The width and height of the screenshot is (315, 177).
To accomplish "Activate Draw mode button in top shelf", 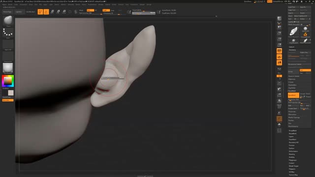I will click(46, 12).
